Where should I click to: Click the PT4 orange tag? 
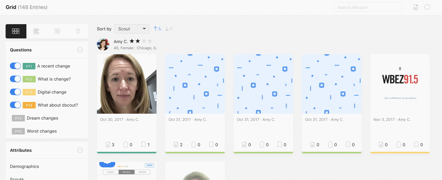29,105
